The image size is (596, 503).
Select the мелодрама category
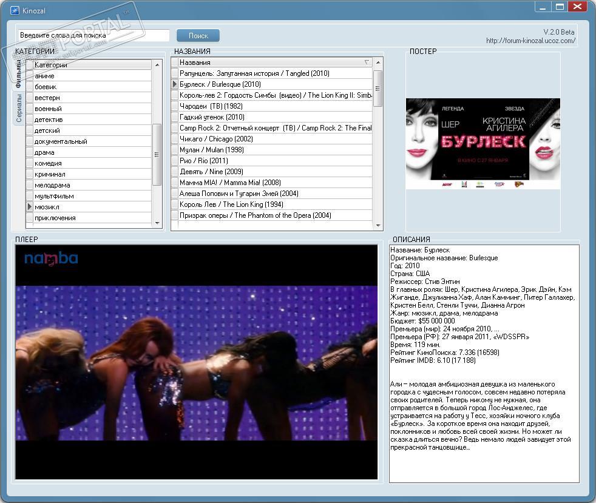pyautogui.click(x=92, y=186)
